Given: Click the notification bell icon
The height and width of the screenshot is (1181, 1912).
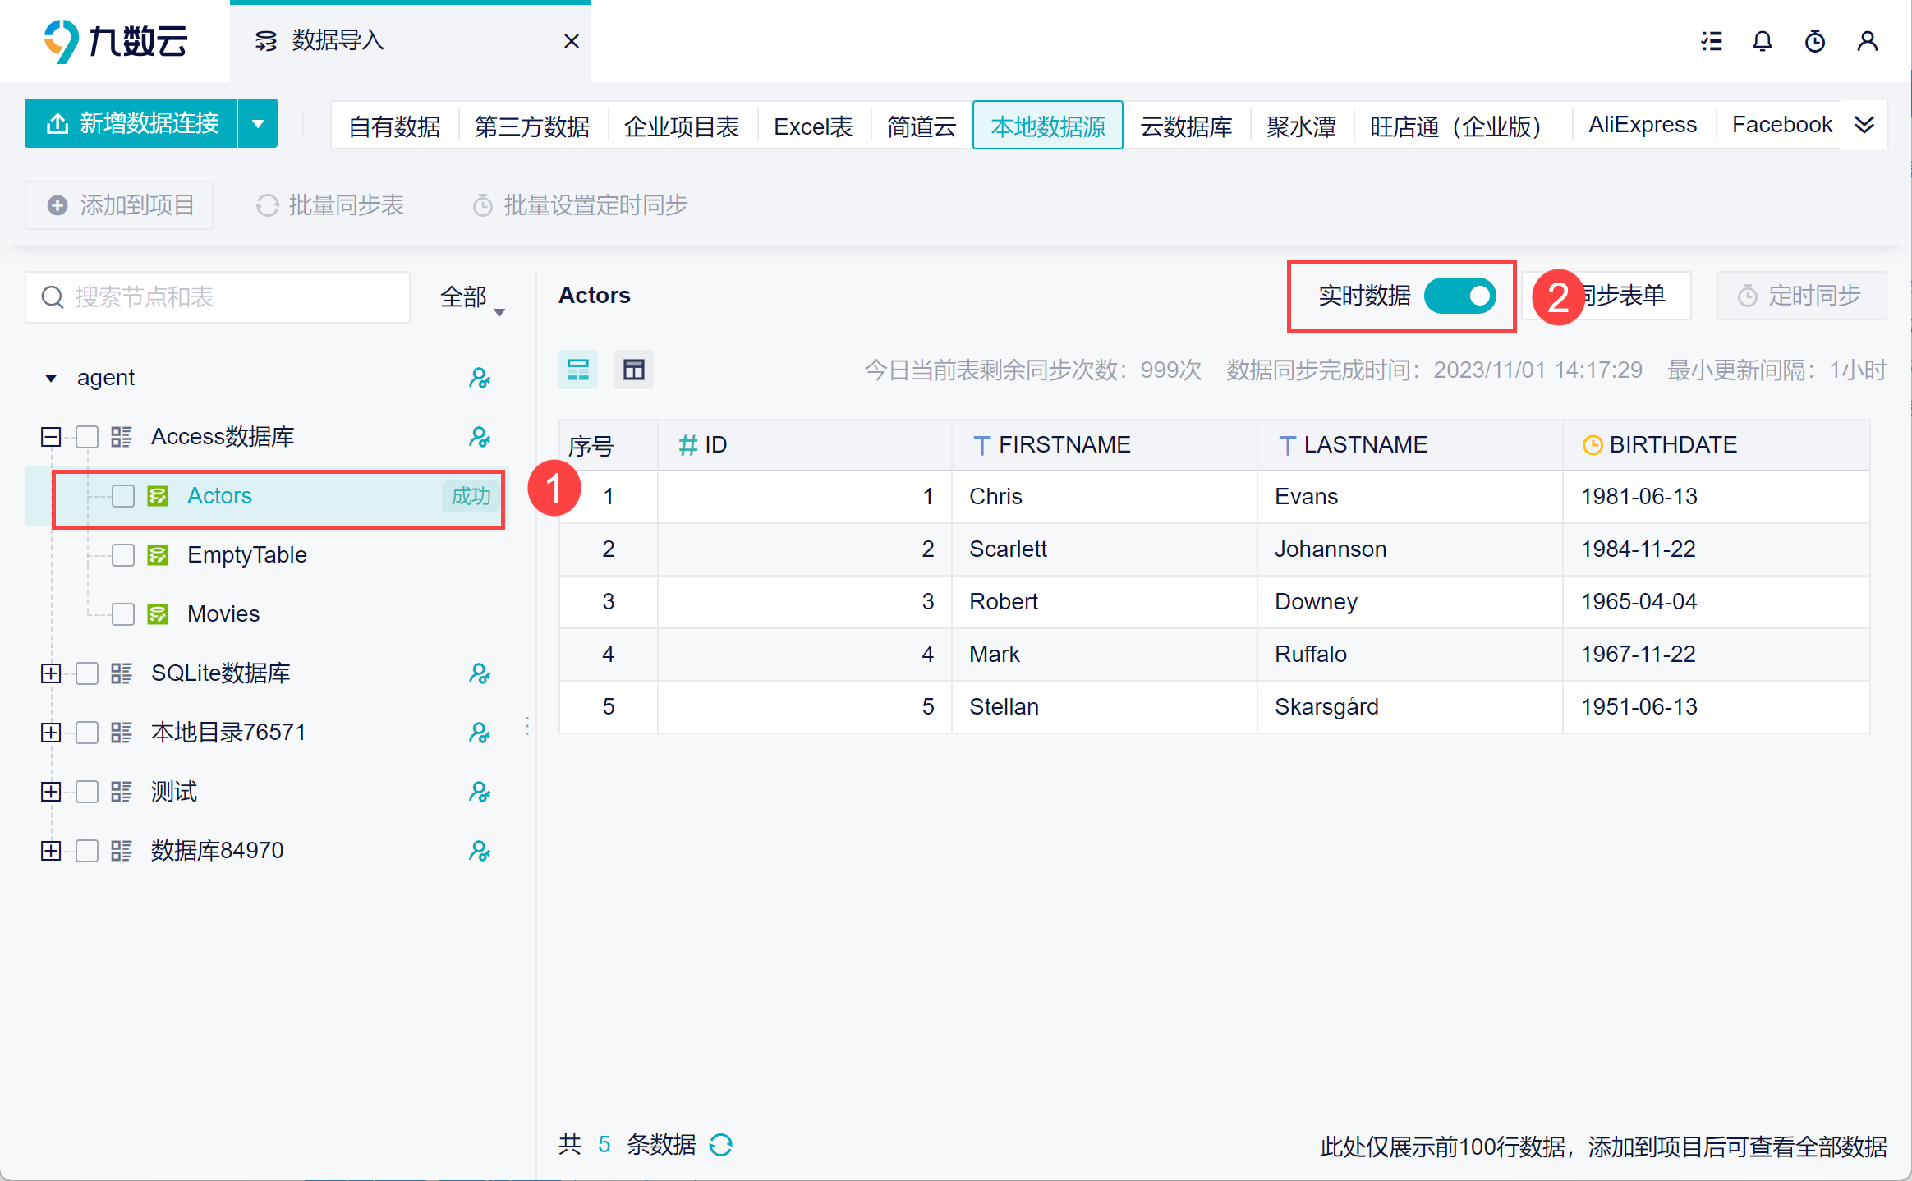Looking at the screenshot, I should tap(1762, 41).
